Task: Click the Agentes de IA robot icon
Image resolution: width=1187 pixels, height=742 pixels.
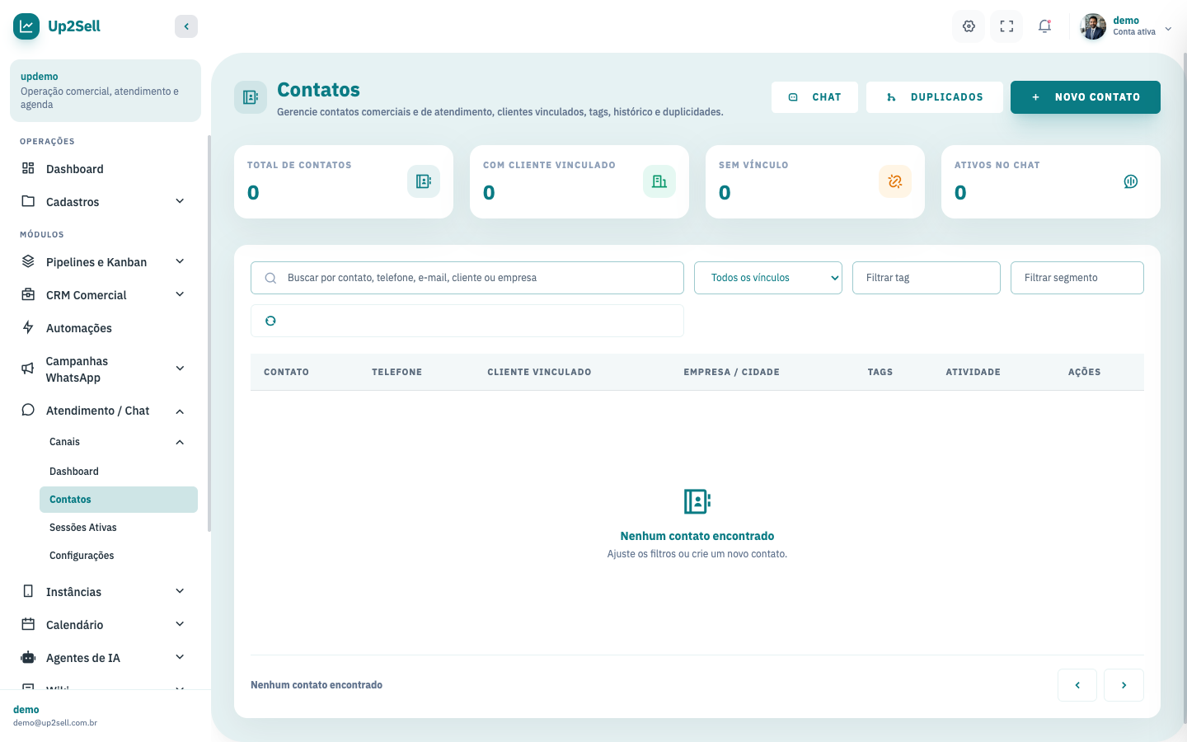Action: coord(28,657)
